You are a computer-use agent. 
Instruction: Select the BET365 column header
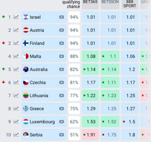pyautogui.click(x=90, y=4)
